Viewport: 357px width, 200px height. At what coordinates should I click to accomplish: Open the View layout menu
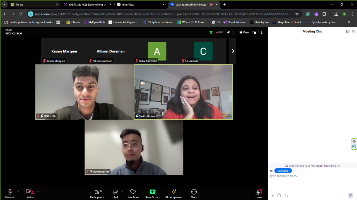pyautogui.click(x=244, y=32)
